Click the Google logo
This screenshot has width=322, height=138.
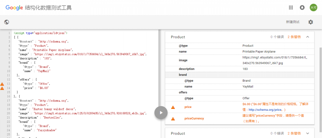pos(14,8)
